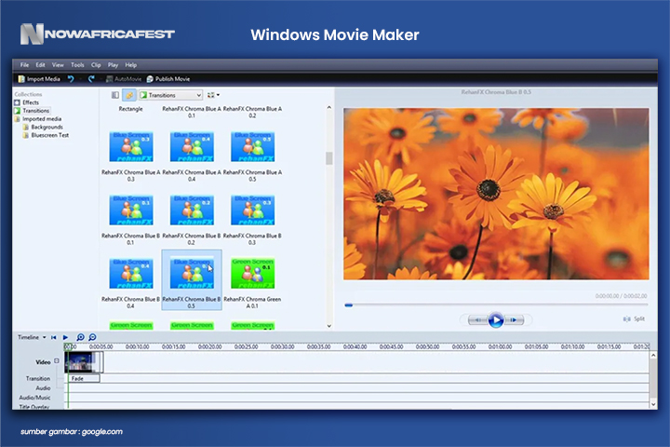Toggle the collections pane icon
Viewport: 670px width, 447px height.
point(115,95)
